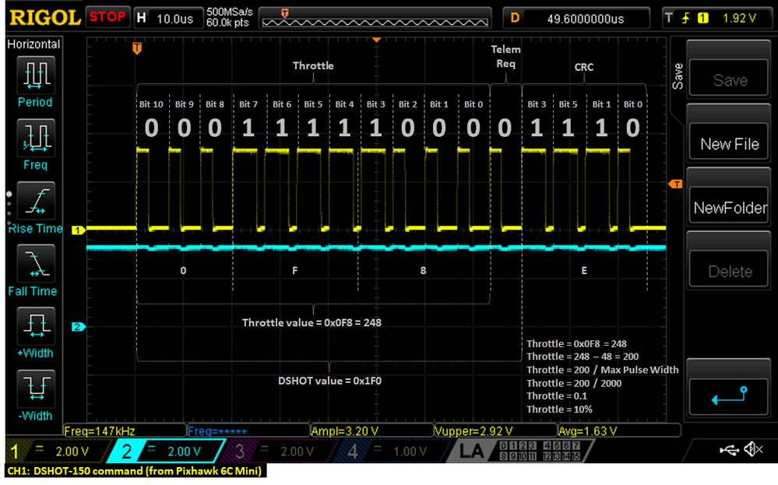Click the channel 2 Freq=***** readout
Image resolution: width=778 pixels, height=485 pixels.
pyautogui.click(x=217, y=431)
